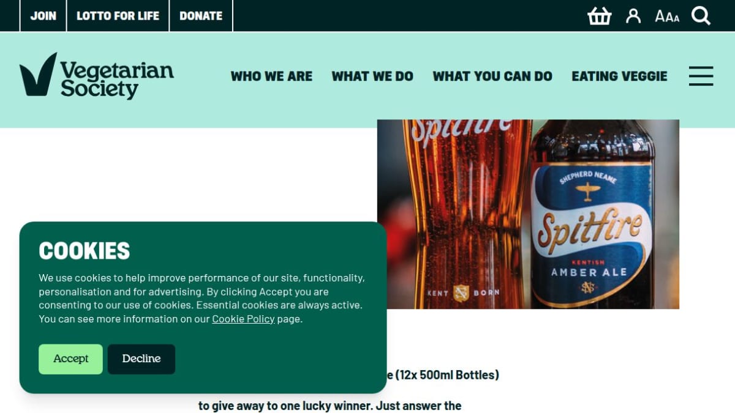Viewport: 735px width, 413px height.
Task: Open the WHAT YOU CAN DO menu
Action: pos(492,76)
